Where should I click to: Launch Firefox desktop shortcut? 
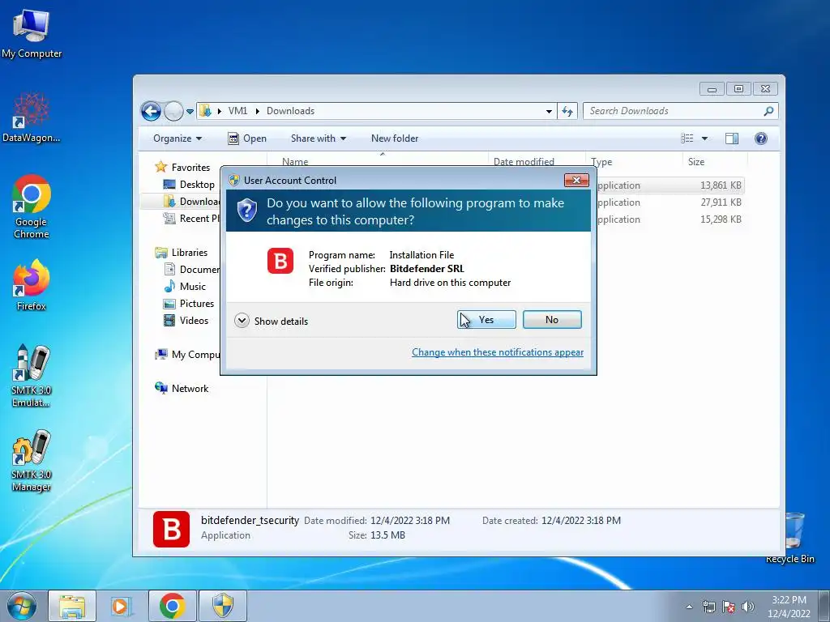point(32,284)
